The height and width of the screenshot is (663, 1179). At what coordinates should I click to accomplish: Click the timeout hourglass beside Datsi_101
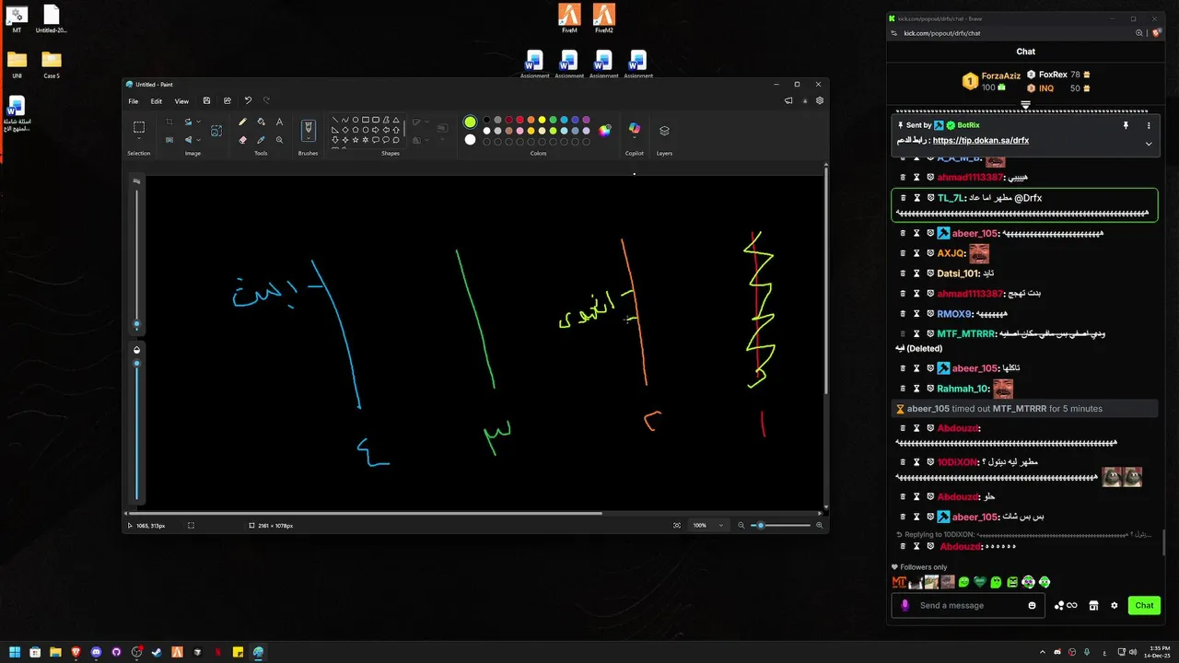pyautogui.click(x=916, y=273)
